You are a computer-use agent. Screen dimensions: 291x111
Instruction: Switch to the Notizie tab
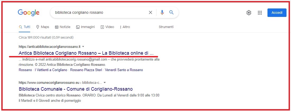coord(63,27)
